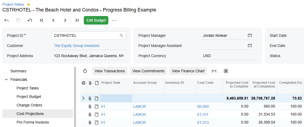Jump to the first record
This screenshot has height=127, width=304.
point(41,20)
